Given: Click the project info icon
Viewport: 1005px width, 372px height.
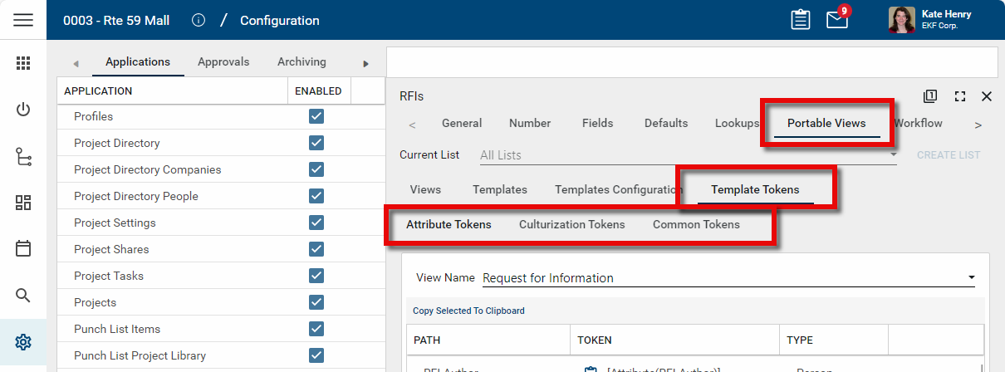Looking at the screenshot, I should (x=198, y=20).
